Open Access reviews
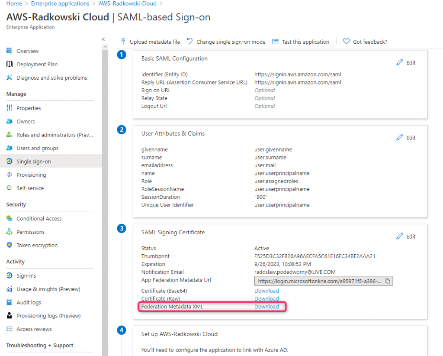 tap(34, 329)
